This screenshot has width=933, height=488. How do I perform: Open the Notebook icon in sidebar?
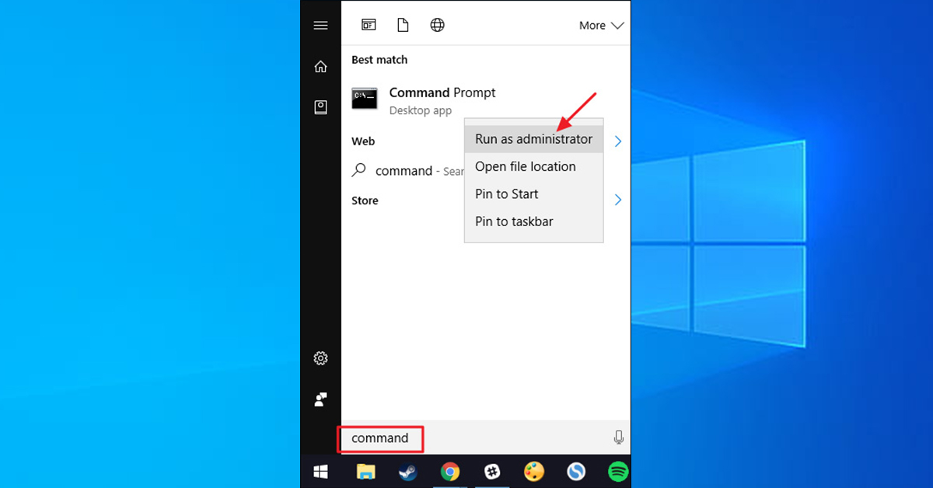click(320, 107)
